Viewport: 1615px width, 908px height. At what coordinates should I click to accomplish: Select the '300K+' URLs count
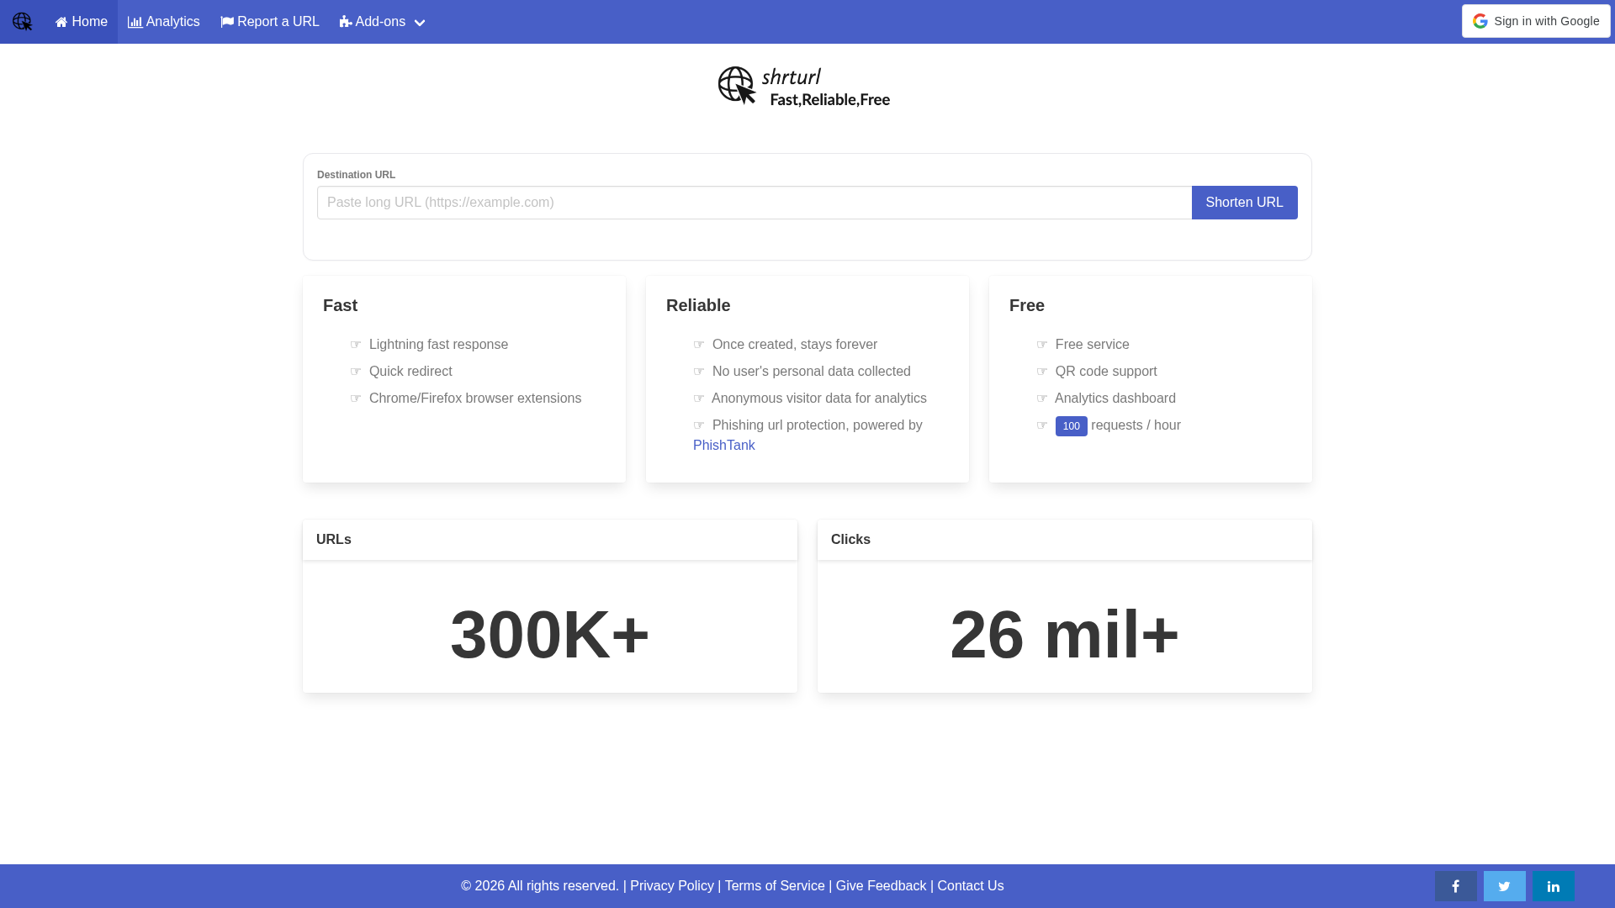550,635
